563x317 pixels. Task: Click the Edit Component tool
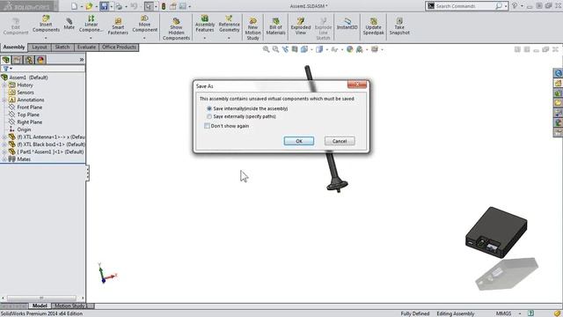tap(16, 26)
